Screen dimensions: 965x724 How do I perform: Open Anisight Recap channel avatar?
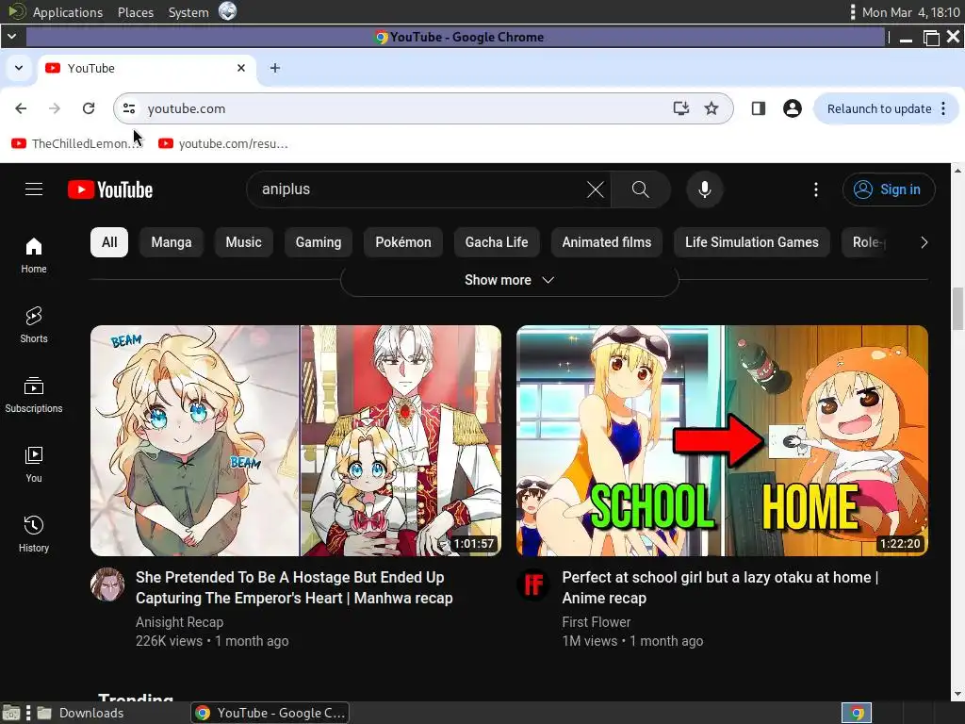tap(107, 584)
